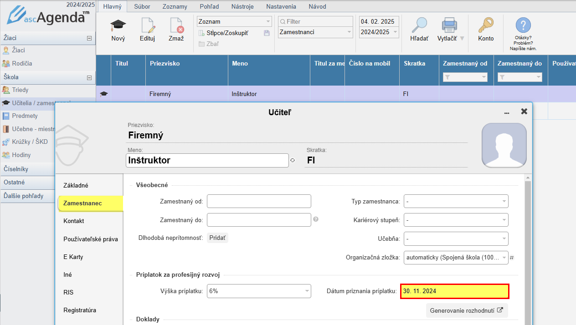Viewport: 576px width, 325px height.
Task: Click the hash icon beside Organizačná zložka
Action: pos(512,258)
